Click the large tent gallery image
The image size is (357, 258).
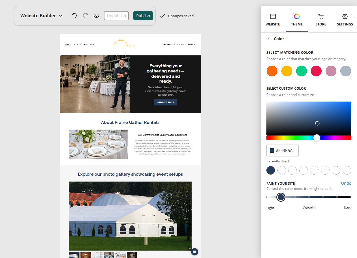coord(130,216)
